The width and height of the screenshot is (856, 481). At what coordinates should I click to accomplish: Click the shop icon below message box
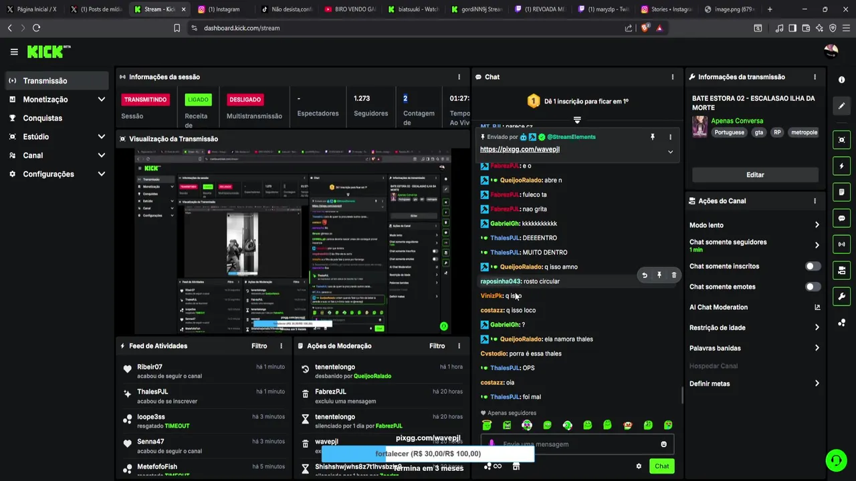coord(516,466)
